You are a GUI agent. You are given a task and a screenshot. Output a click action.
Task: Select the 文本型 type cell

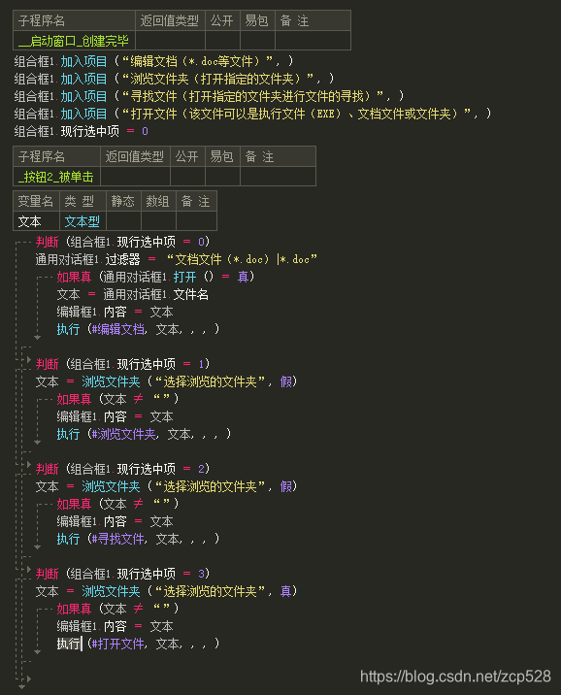pos(82,221)
